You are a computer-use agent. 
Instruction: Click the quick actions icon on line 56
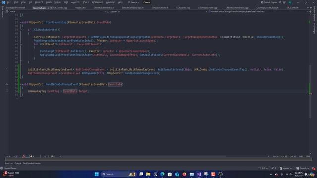7,91
